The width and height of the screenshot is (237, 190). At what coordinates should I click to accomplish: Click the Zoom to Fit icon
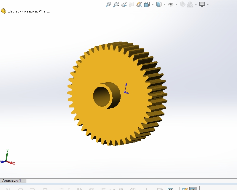109,4
